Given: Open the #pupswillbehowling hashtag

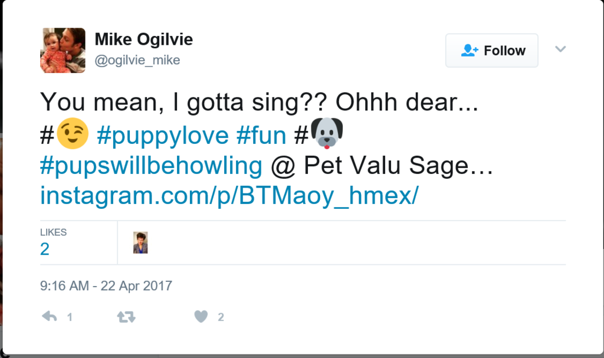Looking at the screenshot, I should pyautogui.click(x=151, y=166).
